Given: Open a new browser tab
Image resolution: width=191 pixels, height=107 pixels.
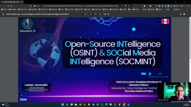Looking at the screenshot, I should (x=26, y=2).
